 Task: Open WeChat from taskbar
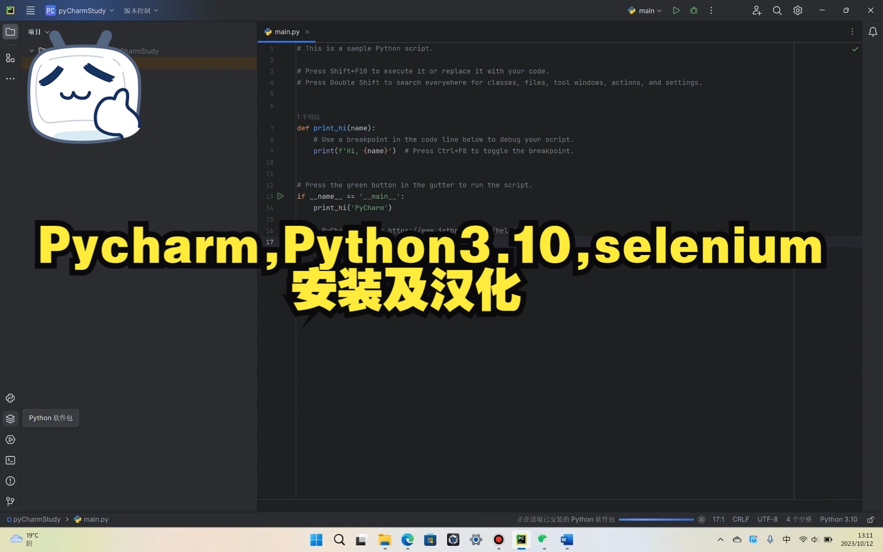544,540
